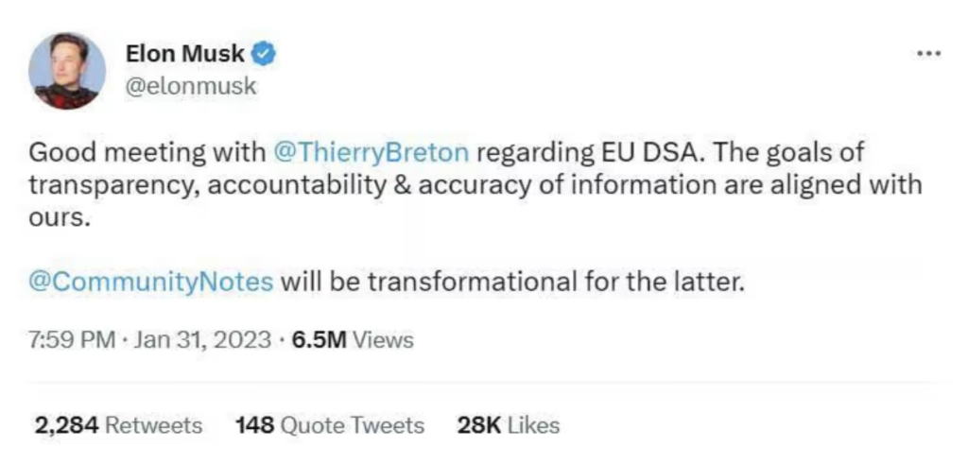
Task: Open the @elonmusk handle link
Action: pyautogui.click(x=191, y=86)
